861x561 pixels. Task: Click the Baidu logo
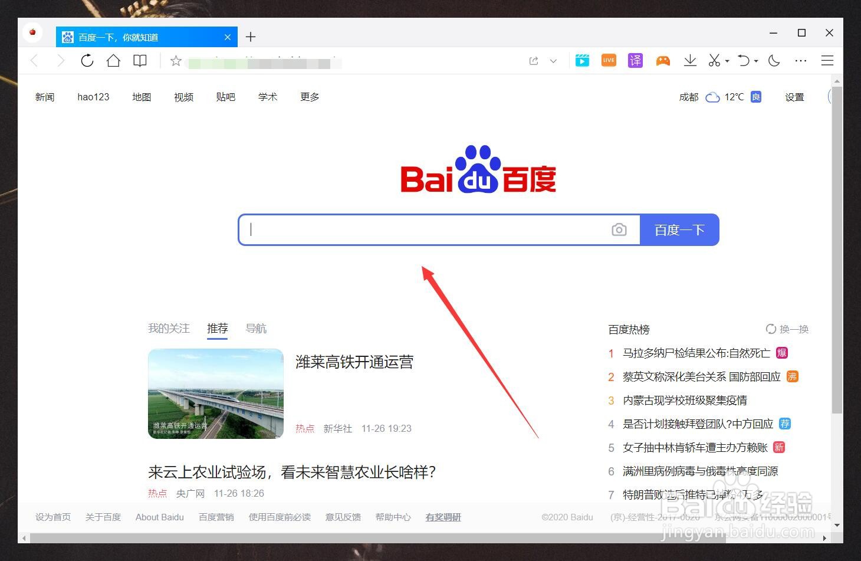pos(478,169)
